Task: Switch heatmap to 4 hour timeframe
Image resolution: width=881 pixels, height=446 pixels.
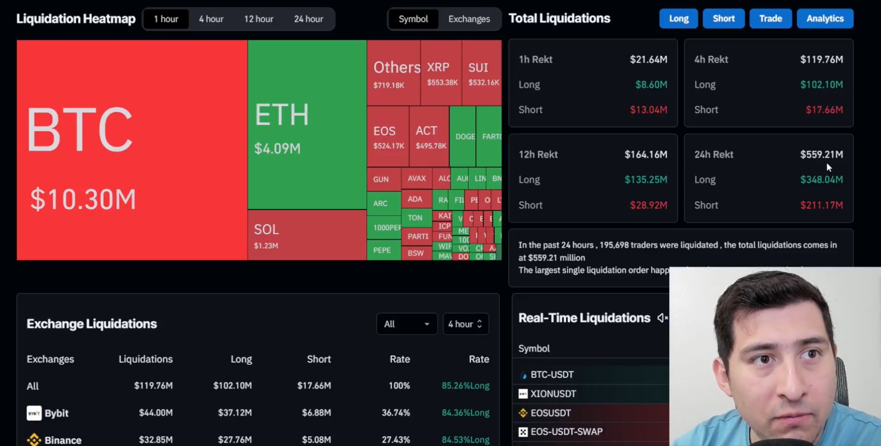Action: tap(211, 19)
